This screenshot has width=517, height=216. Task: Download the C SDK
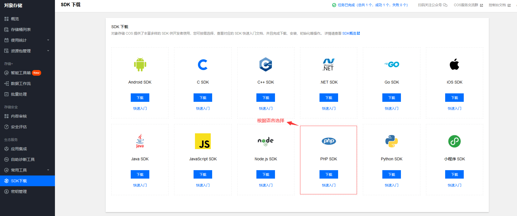pos(203,98)
